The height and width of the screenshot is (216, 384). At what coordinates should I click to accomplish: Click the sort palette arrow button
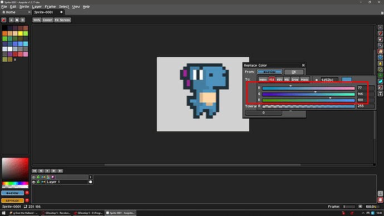point(11,20)
